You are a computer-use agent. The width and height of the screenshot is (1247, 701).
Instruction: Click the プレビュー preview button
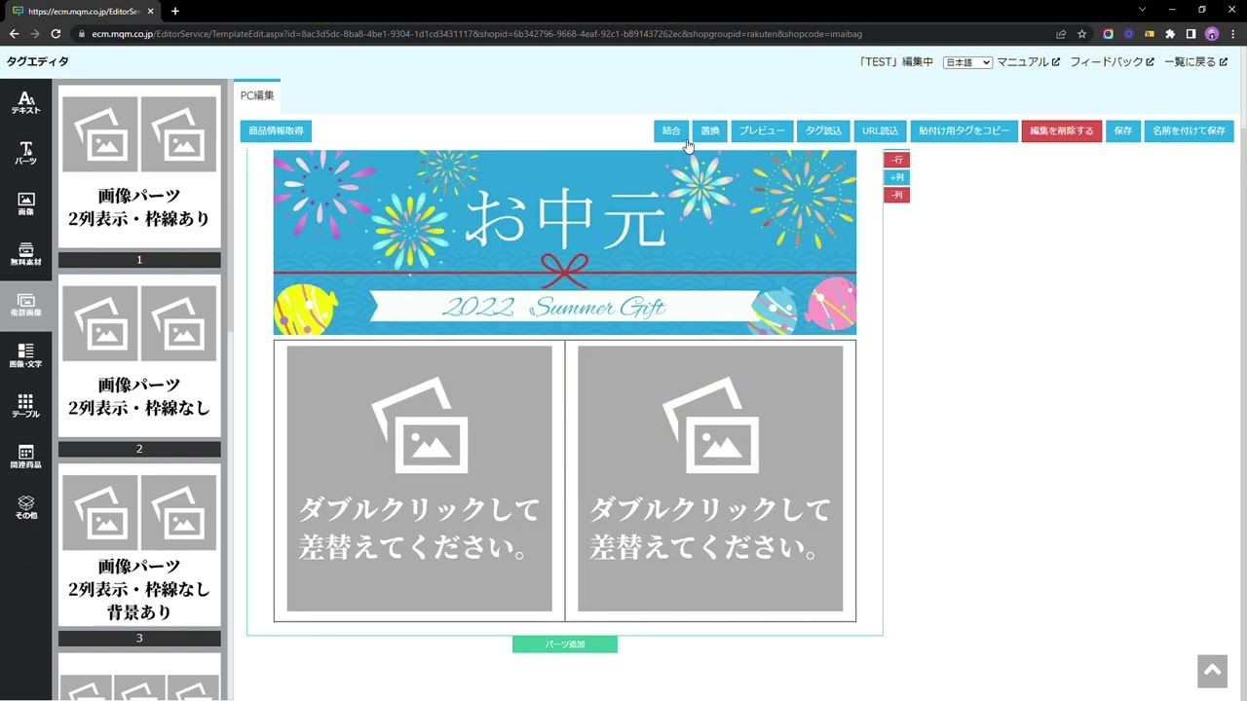(762, 130)
